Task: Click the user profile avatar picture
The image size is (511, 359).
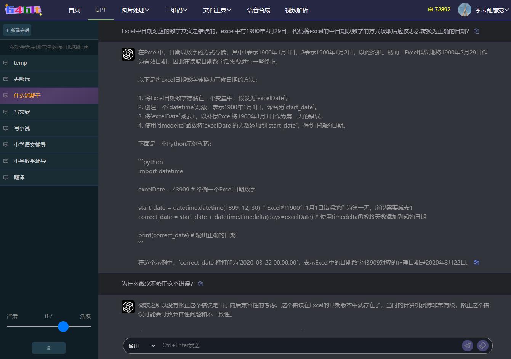Action: (465, 10)
